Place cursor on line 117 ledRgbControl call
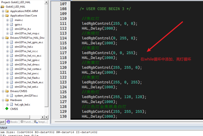The height and width of the screenshot is (136, 203). pos(105,53)
